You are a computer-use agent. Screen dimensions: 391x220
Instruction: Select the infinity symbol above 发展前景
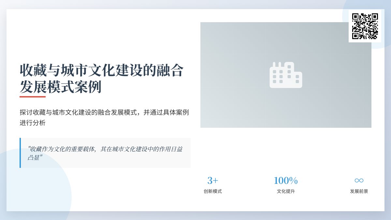(x=358, y=180)
